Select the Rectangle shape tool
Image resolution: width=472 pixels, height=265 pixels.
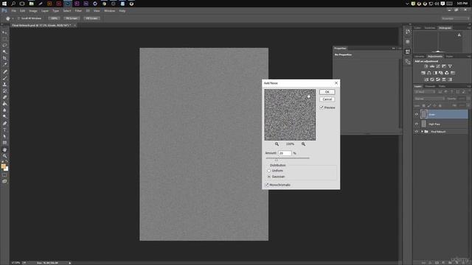click(x=4, y=143)
